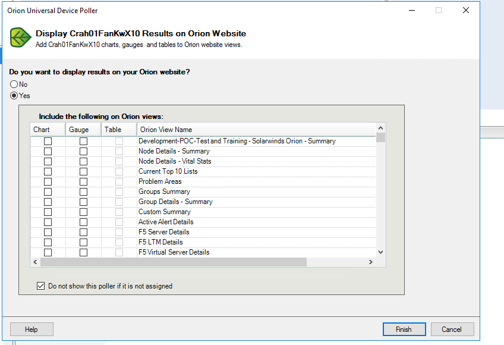Check Gauge for F5 Server Details
The height and width of the screenshot is (345, 504).
coord(84,232)
